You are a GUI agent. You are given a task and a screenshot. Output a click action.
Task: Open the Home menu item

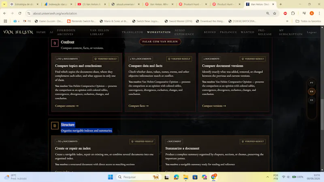point(41,32)
